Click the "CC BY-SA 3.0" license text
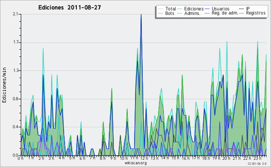This screenshot has height=167, width=271. (x=257, y=164)
